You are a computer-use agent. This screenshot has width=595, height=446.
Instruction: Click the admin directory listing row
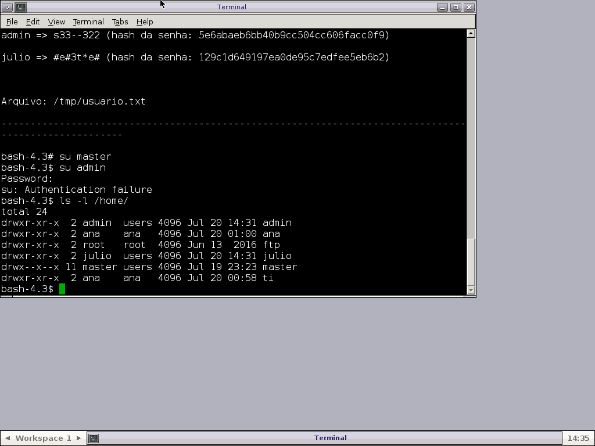[146, 222]
